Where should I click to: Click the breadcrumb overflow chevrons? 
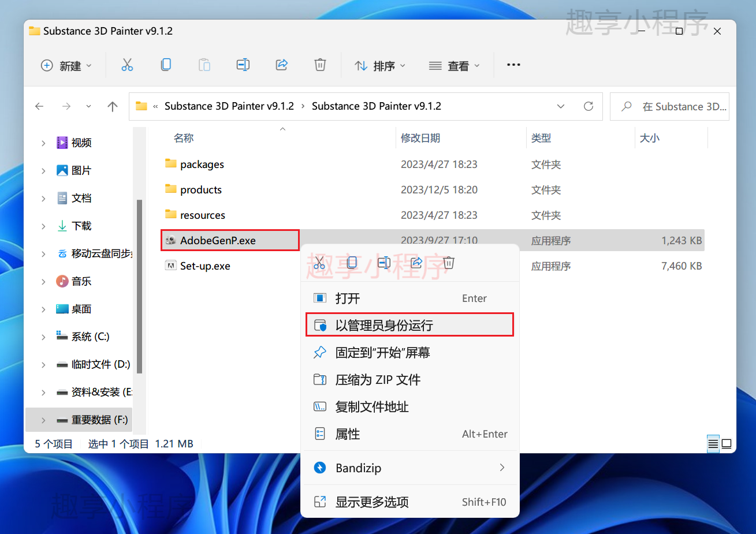point(155,106)
